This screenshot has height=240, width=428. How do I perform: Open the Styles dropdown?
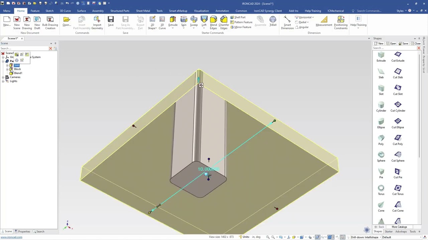pos(401,11)
